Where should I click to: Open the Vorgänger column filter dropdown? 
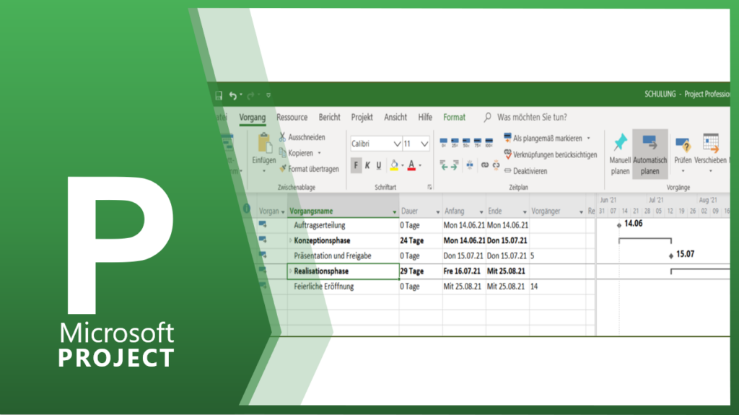[x=581, y=212]
